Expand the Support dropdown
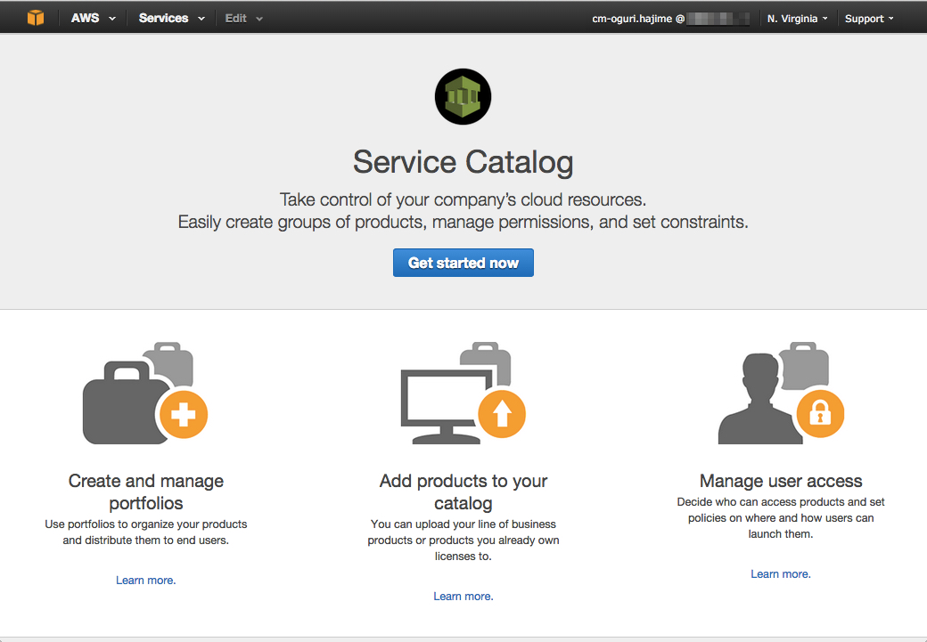The image size is (927, 642). pyautogui.click(x=867, y=18)
